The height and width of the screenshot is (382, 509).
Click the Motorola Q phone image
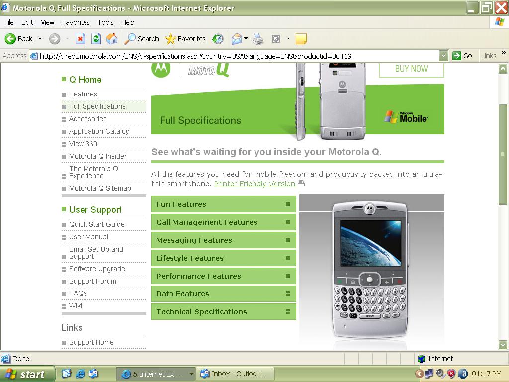pyautogui.click(x=370, y=270)
